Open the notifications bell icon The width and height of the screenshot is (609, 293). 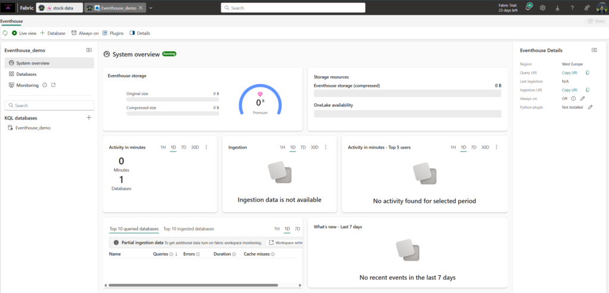tap(528, 8)
